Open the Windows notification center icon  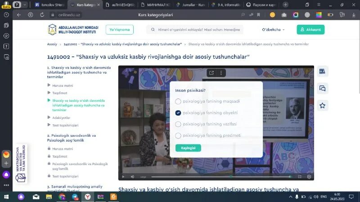(351, 197)
